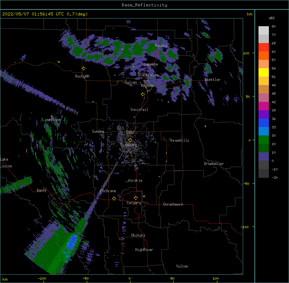
Task: Click the km unit label at bottom left
Action: click(5, 279)
